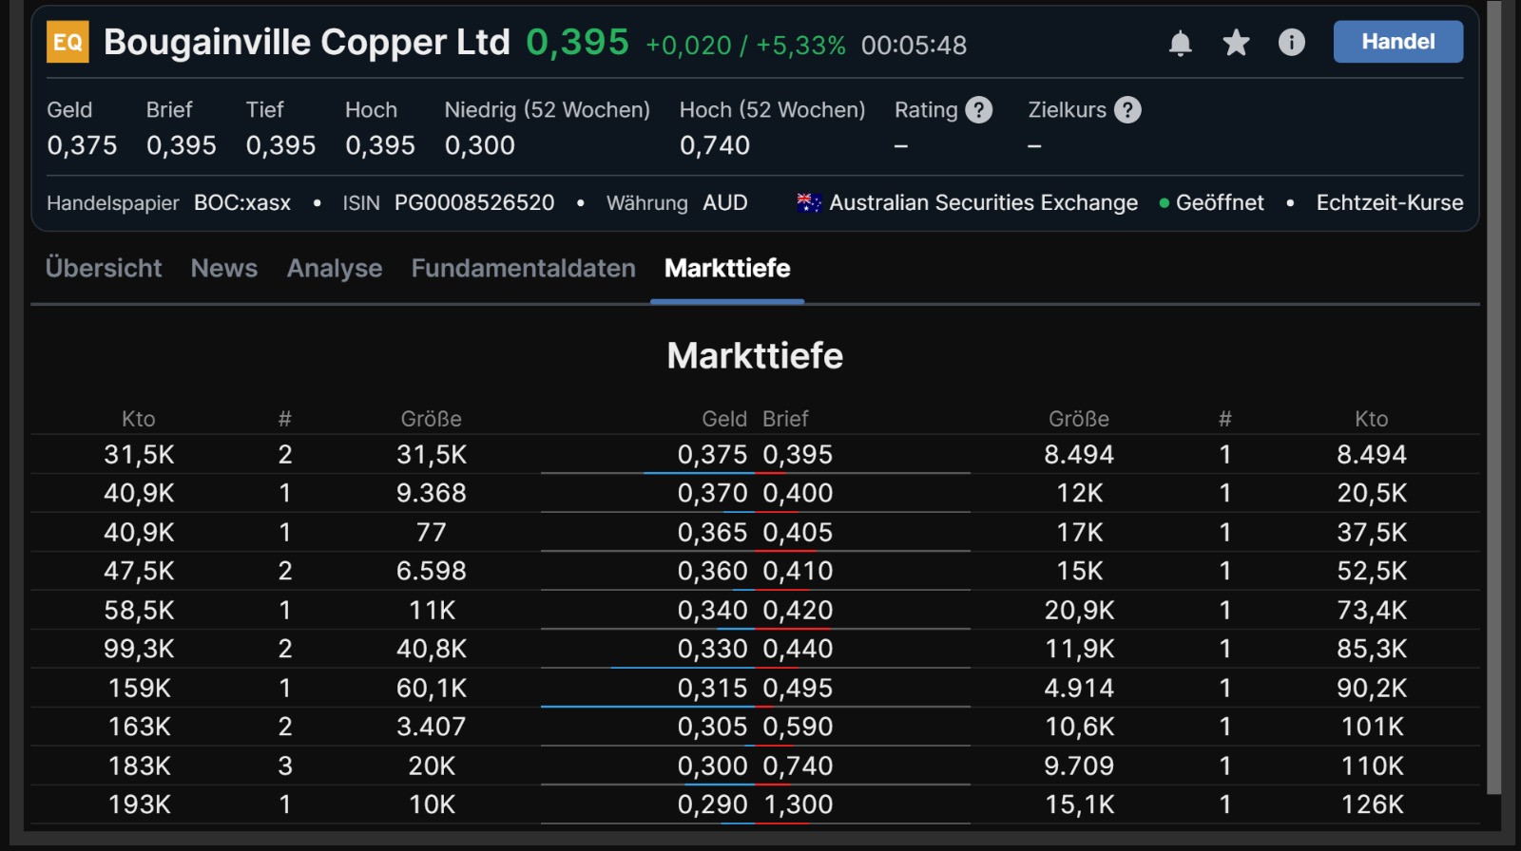This screenshot has width=1521, height=851.
Task: Click the vertical scrollbar on the right
Action: pos(1493,399)
